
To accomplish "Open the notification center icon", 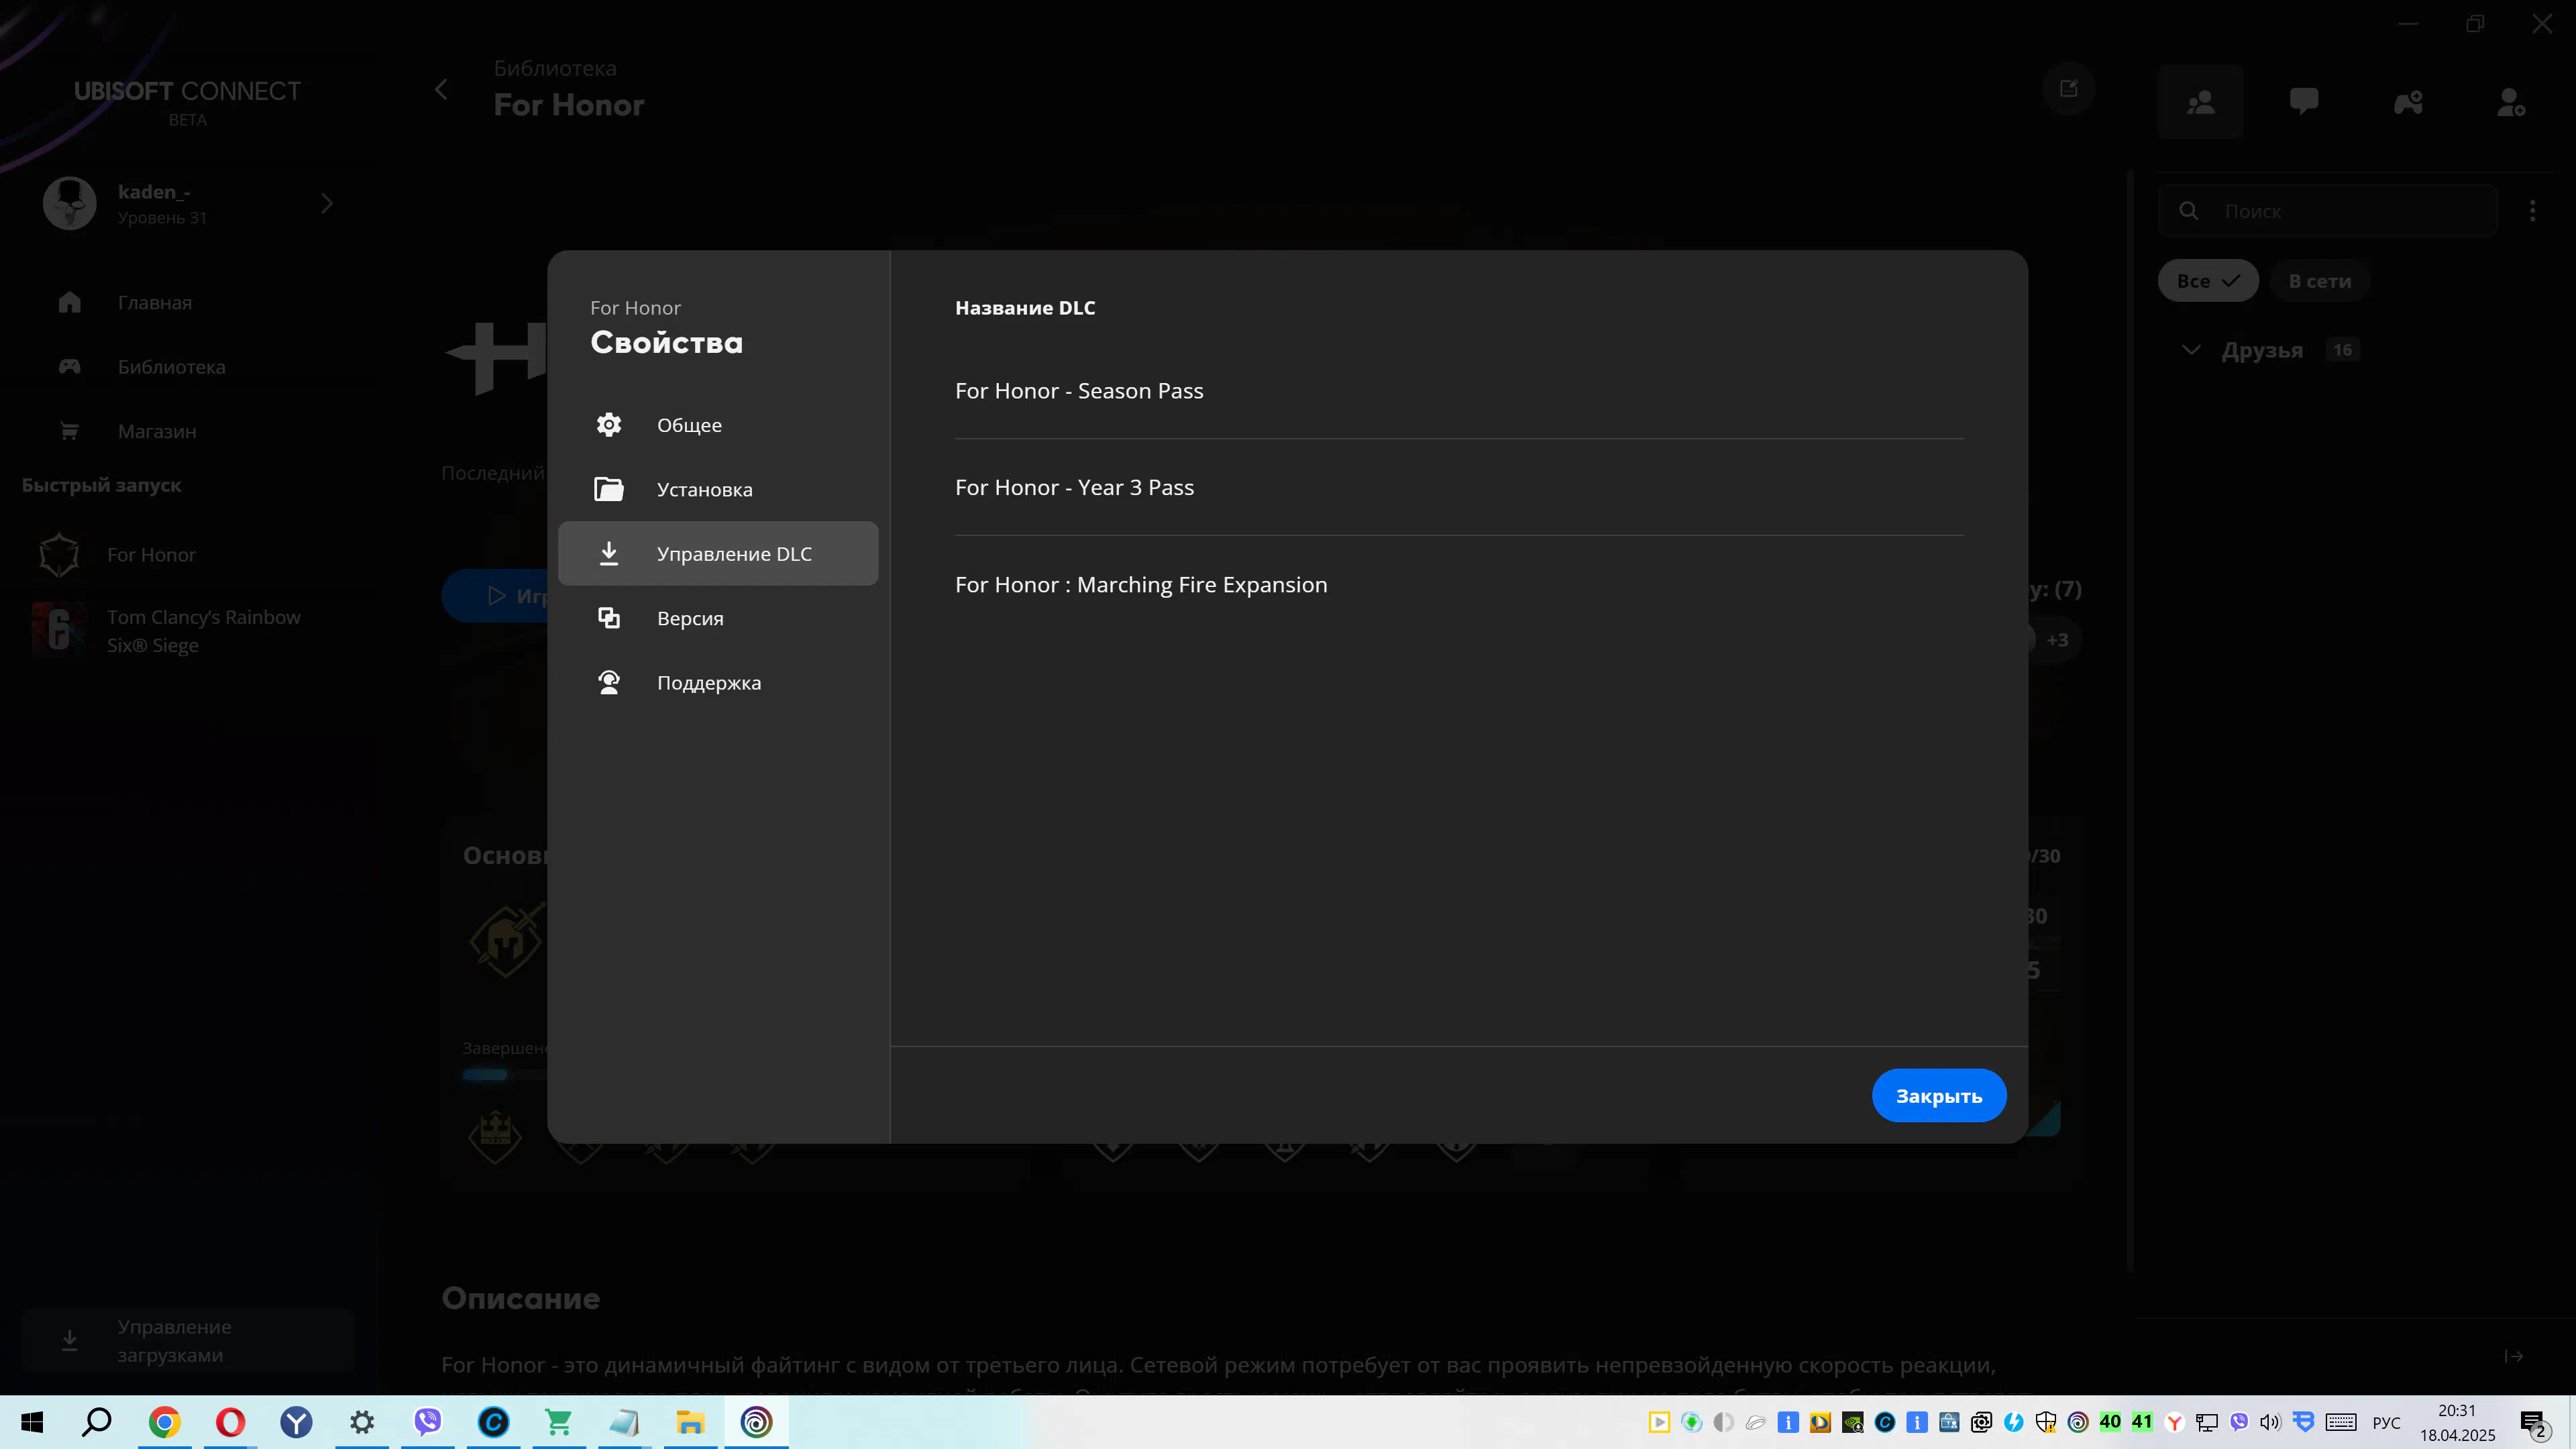I will coord(2533,1423).
